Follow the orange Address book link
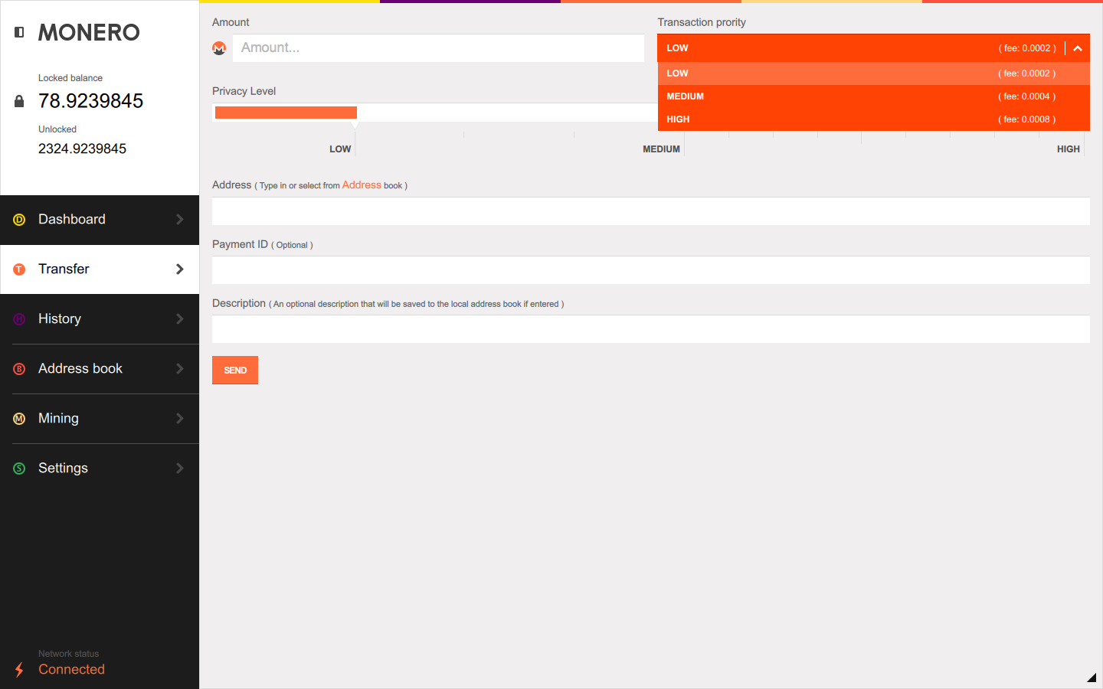The height and width of the screenshot is (689, 1103). pyautogui.click(x=362, y=185)
